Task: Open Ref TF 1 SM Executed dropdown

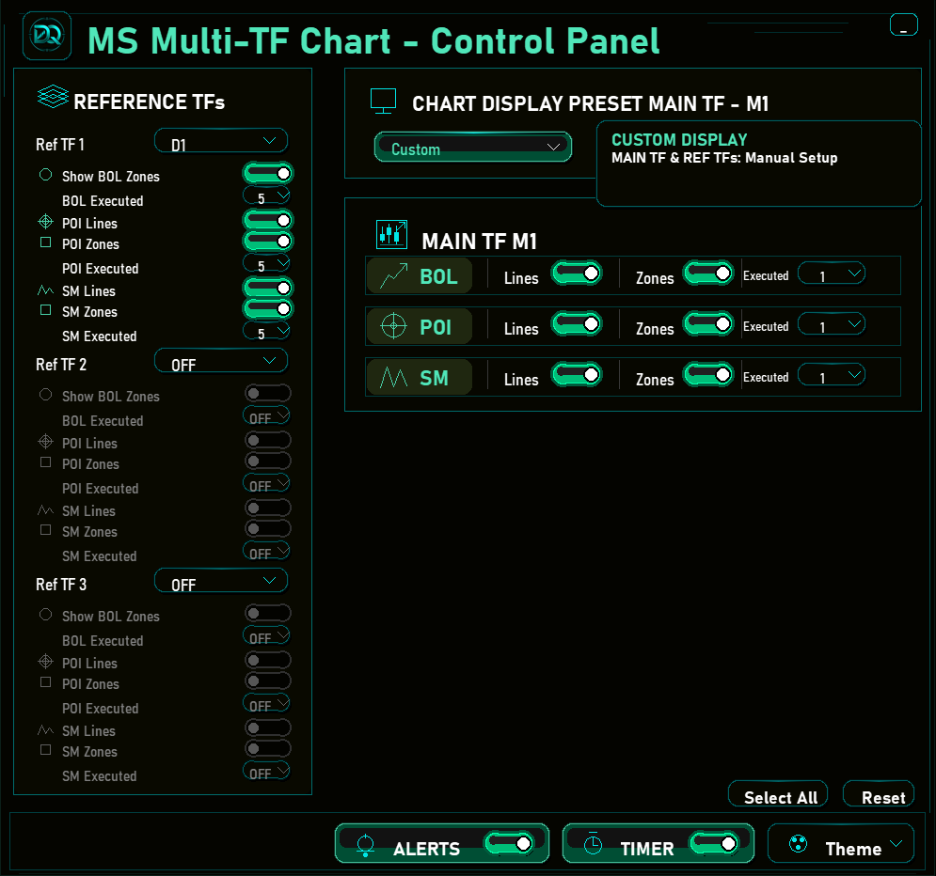Action: [x=266, y=331]
